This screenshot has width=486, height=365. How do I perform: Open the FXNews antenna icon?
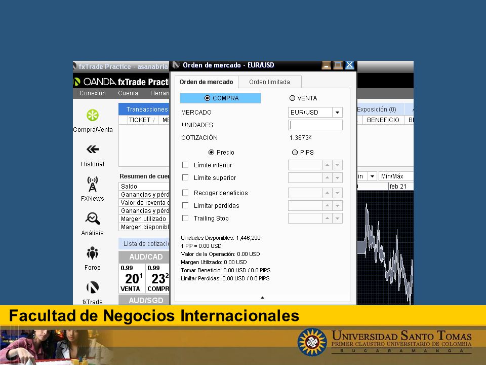pos(92,184)
